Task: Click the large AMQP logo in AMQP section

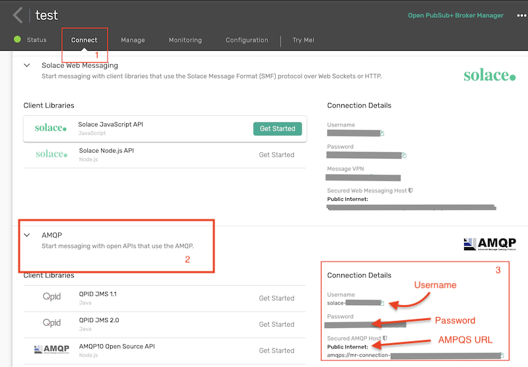Action: coord(490,244)
